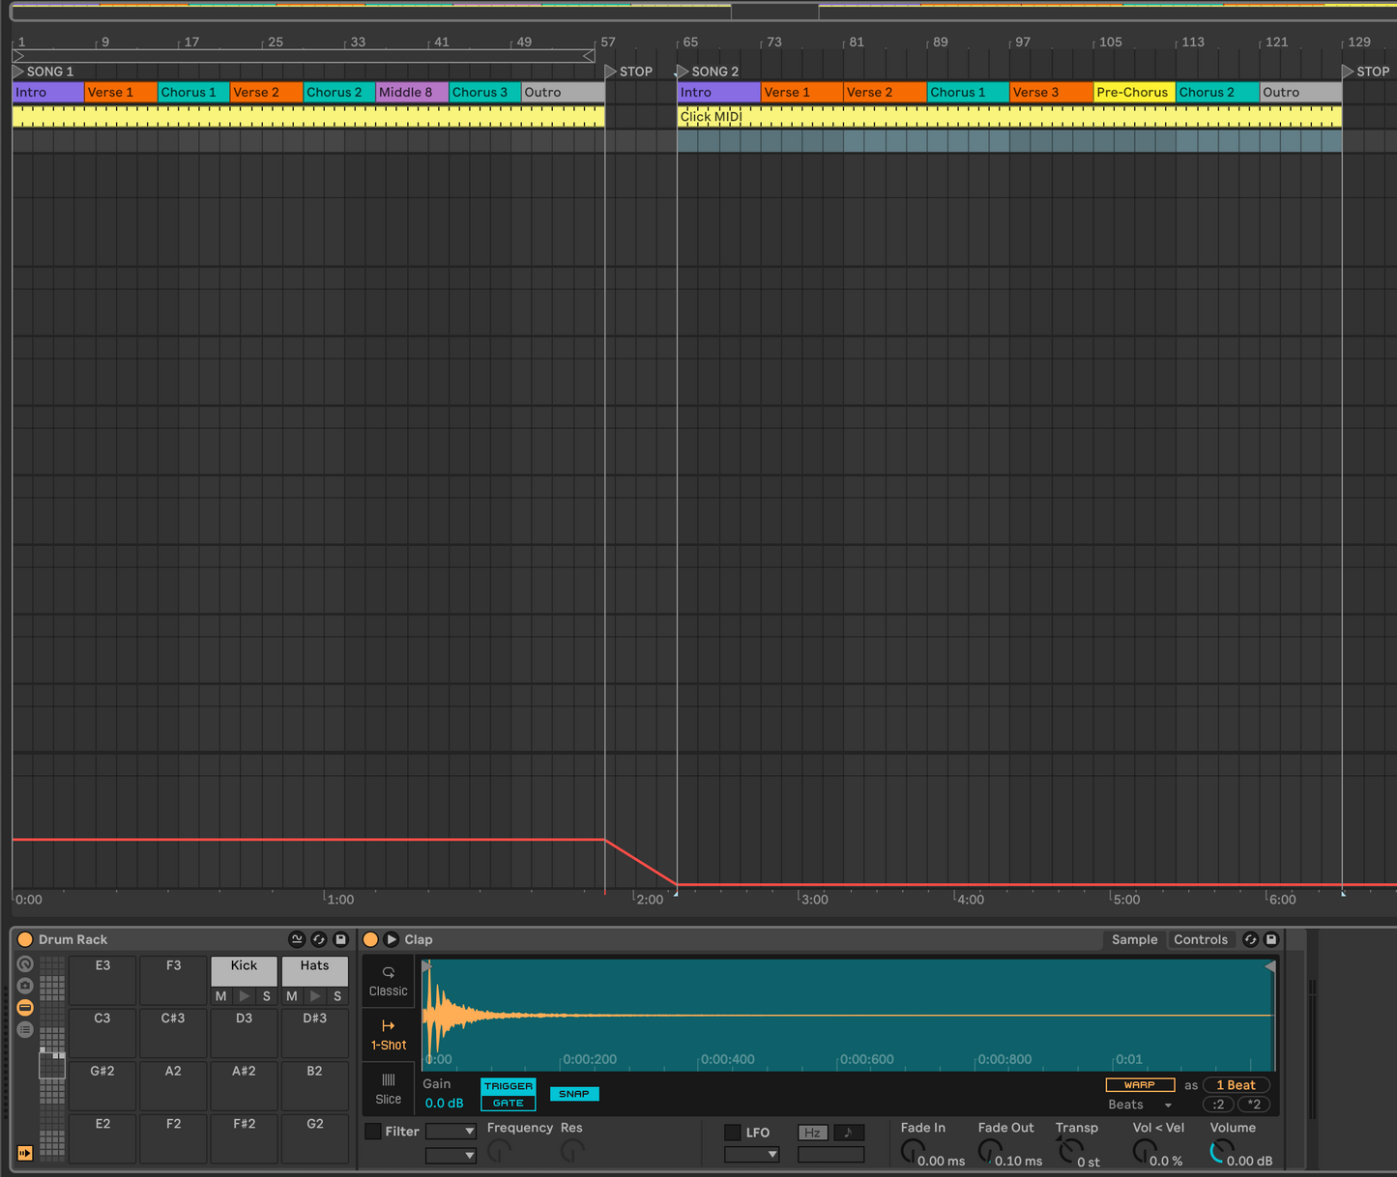This screenshot has height=1177, width=1397.
Task: Save the Drum Rack preset
Action: point(340,939)
